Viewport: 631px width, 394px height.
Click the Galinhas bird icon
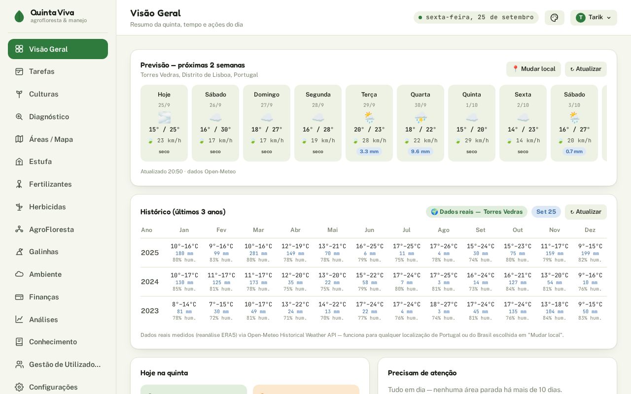click(x=19, y=252)
